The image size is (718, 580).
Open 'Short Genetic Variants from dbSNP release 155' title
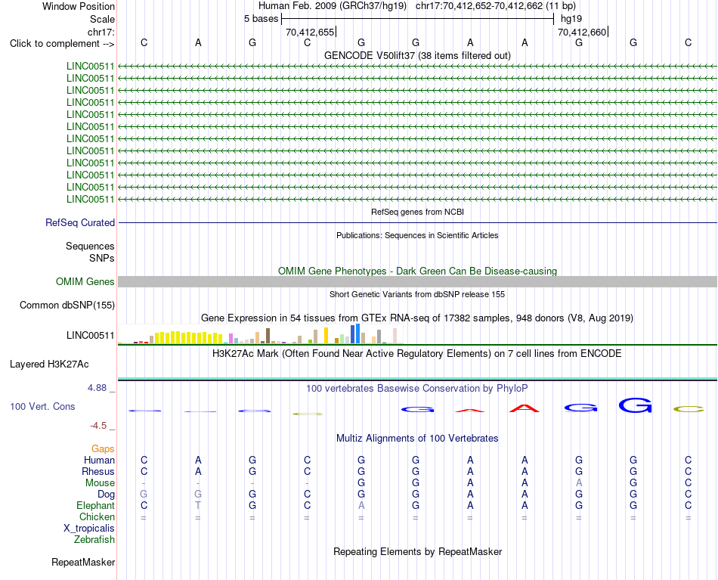coord(417,294)
